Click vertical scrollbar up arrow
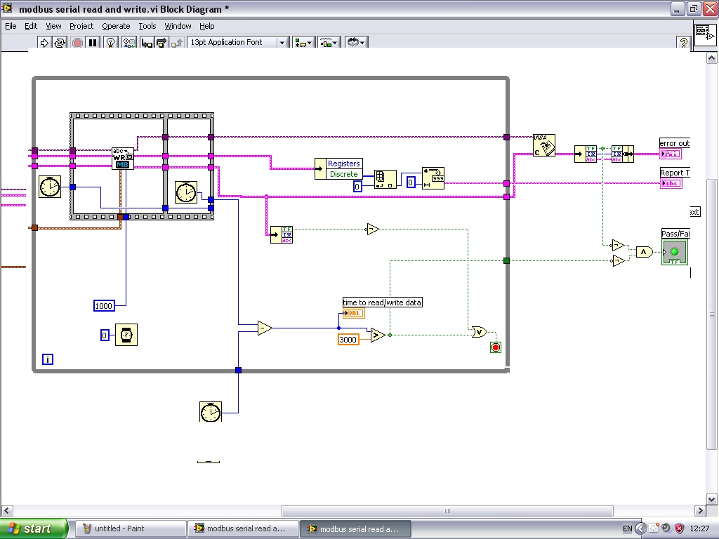The height and width of the screenshot is (539, 719). (712, 58)
